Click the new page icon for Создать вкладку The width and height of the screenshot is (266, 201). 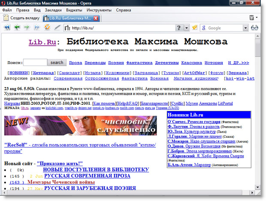(x=6, y=18)
